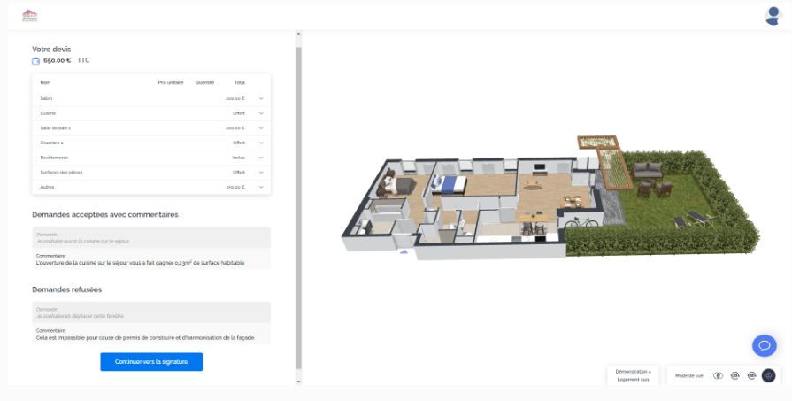Click the Nom column header

pyautogui.click(x=45, y=83)
